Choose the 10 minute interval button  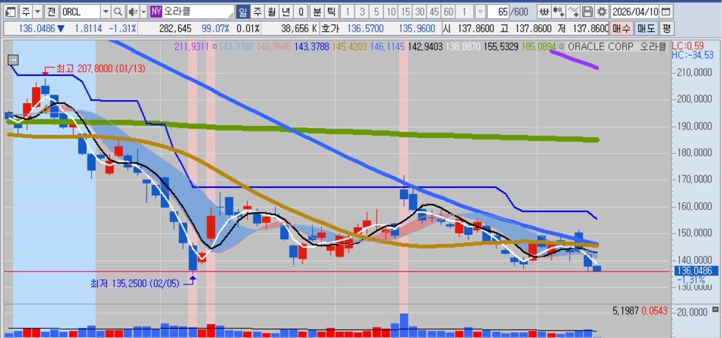click(x=391, y=11)
